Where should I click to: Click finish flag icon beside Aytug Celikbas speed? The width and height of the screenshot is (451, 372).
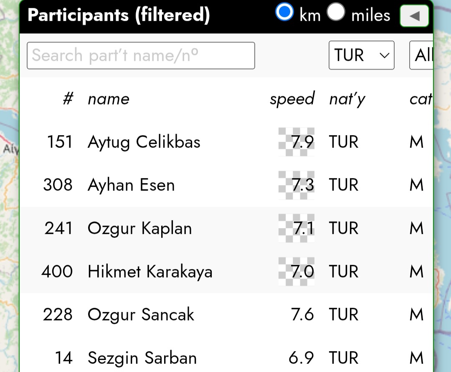pyautogui.click(x=296, y=142)
